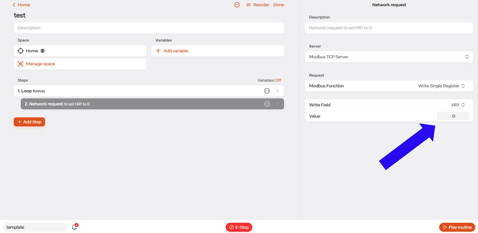The width and height of the screenshot is (478, 233).
Task: Click the Network request panel title
Action: click(389, 5)
